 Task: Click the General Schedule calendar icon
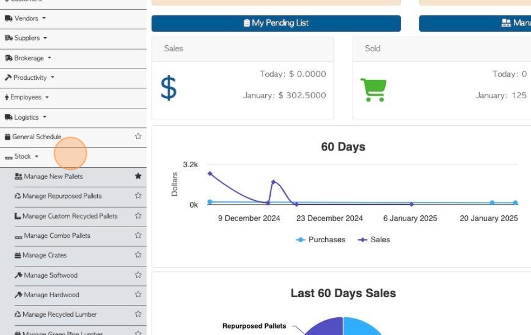pyautogui.click(x=8, y=136)
